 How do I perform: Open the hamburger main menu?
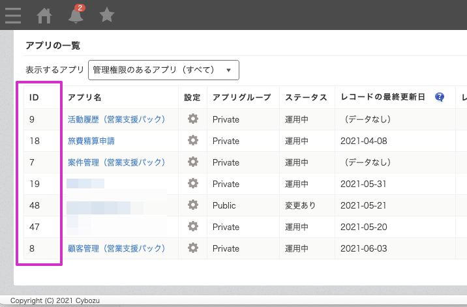tap(12, 15)
